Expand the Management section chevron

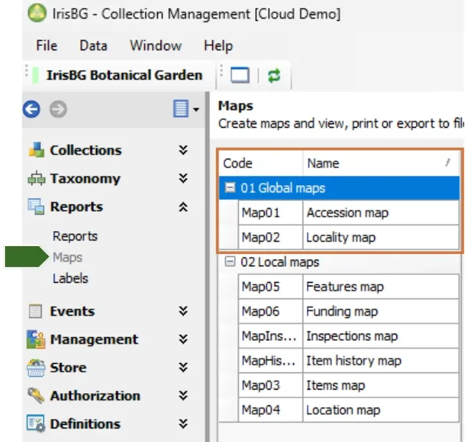click(184, 339)
